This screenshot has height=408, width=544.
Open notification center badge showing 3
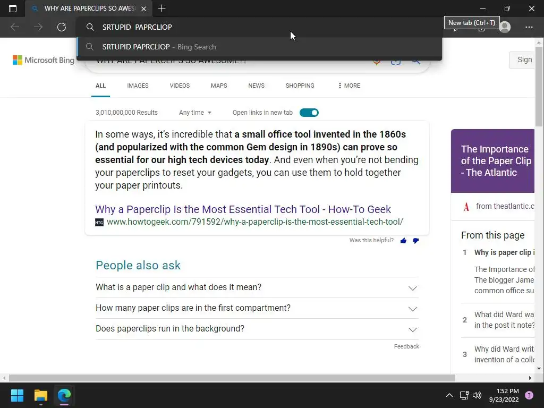point(529,395)
